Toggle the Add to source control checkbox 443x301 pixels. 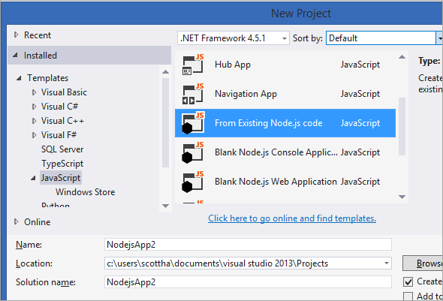pos(408,296)
